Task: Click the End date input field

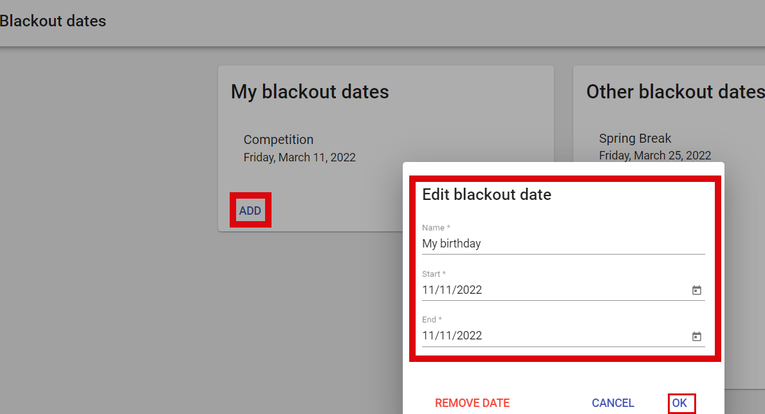Action: coord(555,336)
